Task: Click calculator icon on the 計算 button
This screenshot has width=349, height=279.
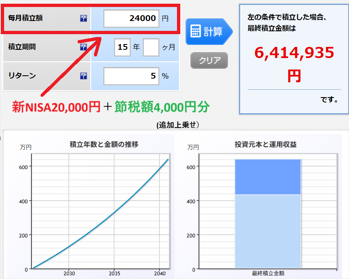Action: tap(196, 31)
